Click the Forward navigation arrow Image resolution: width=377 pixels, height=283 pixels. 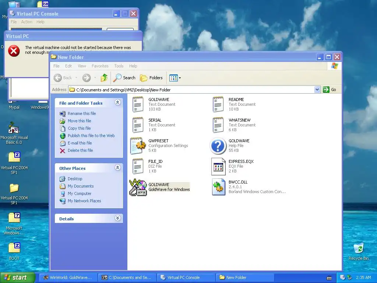[87, 78]
